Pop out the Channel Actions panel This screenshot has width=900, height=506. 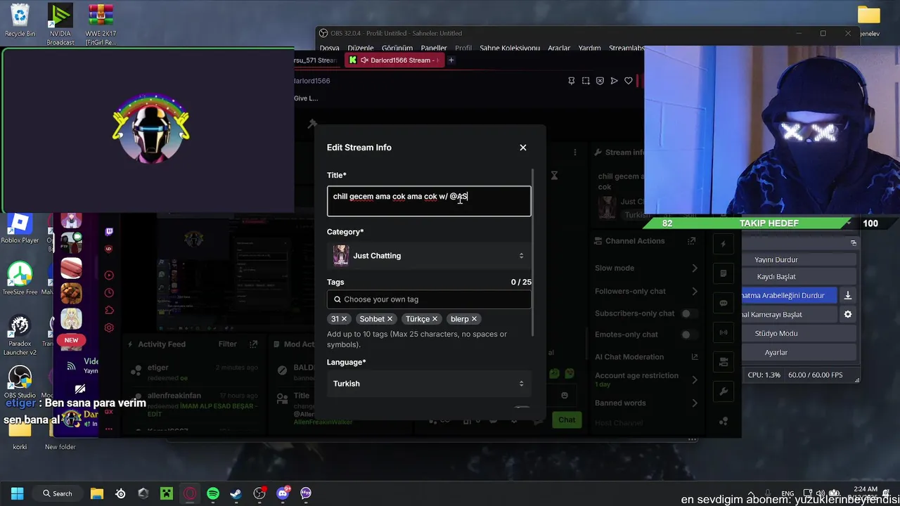(x=692, y=241)
